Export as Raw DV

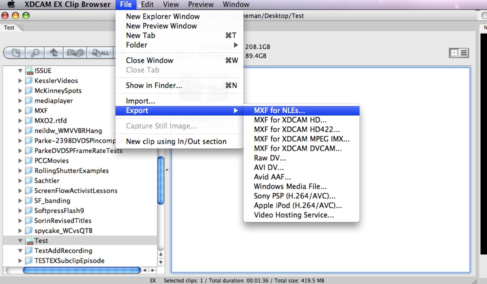pyautogui.click(x=301, y=158)
